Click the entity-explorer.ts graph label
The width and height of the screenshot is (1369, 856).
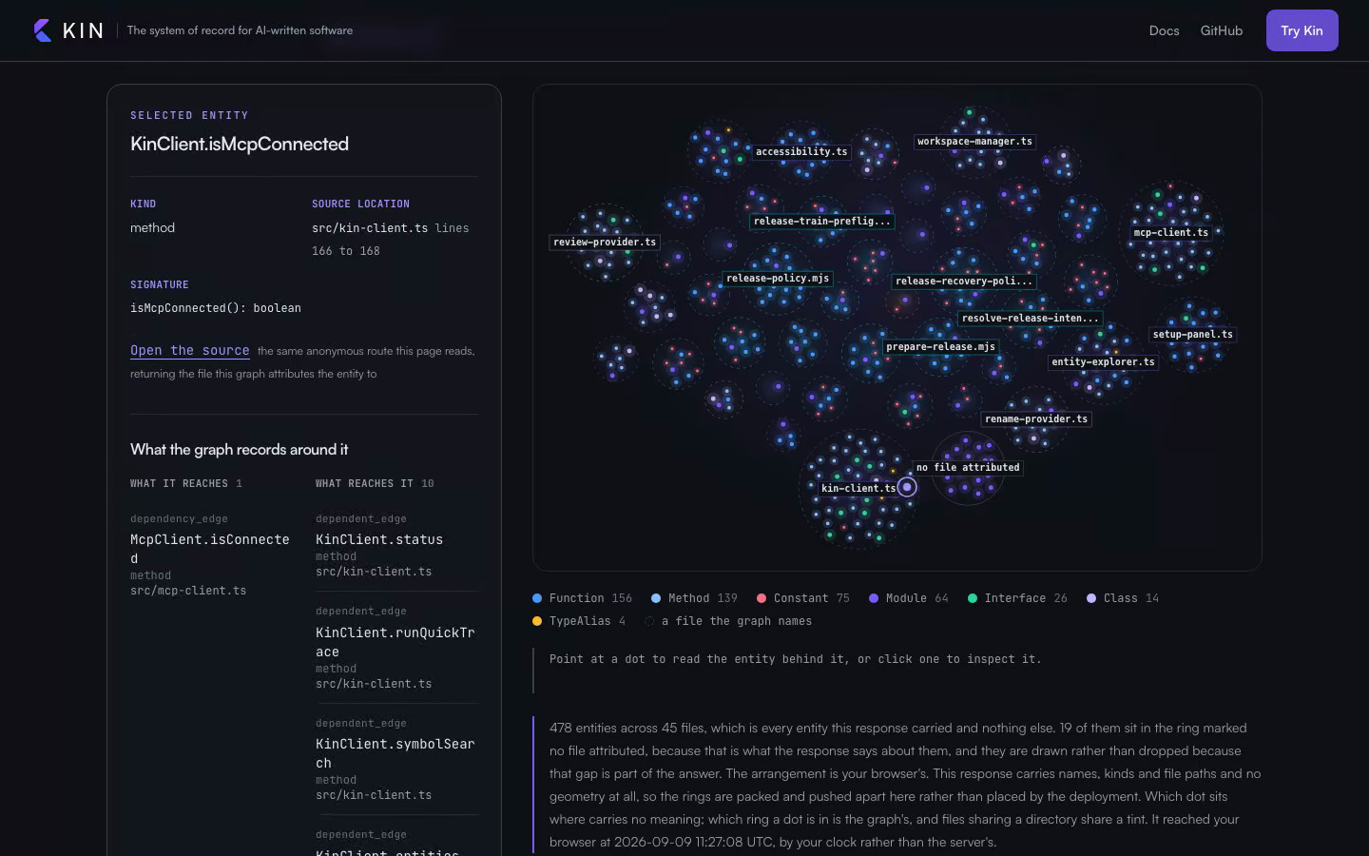(x=1103, y=361)
